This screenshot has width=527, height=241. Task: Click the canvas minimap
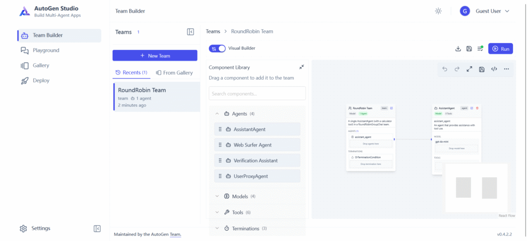476,188
